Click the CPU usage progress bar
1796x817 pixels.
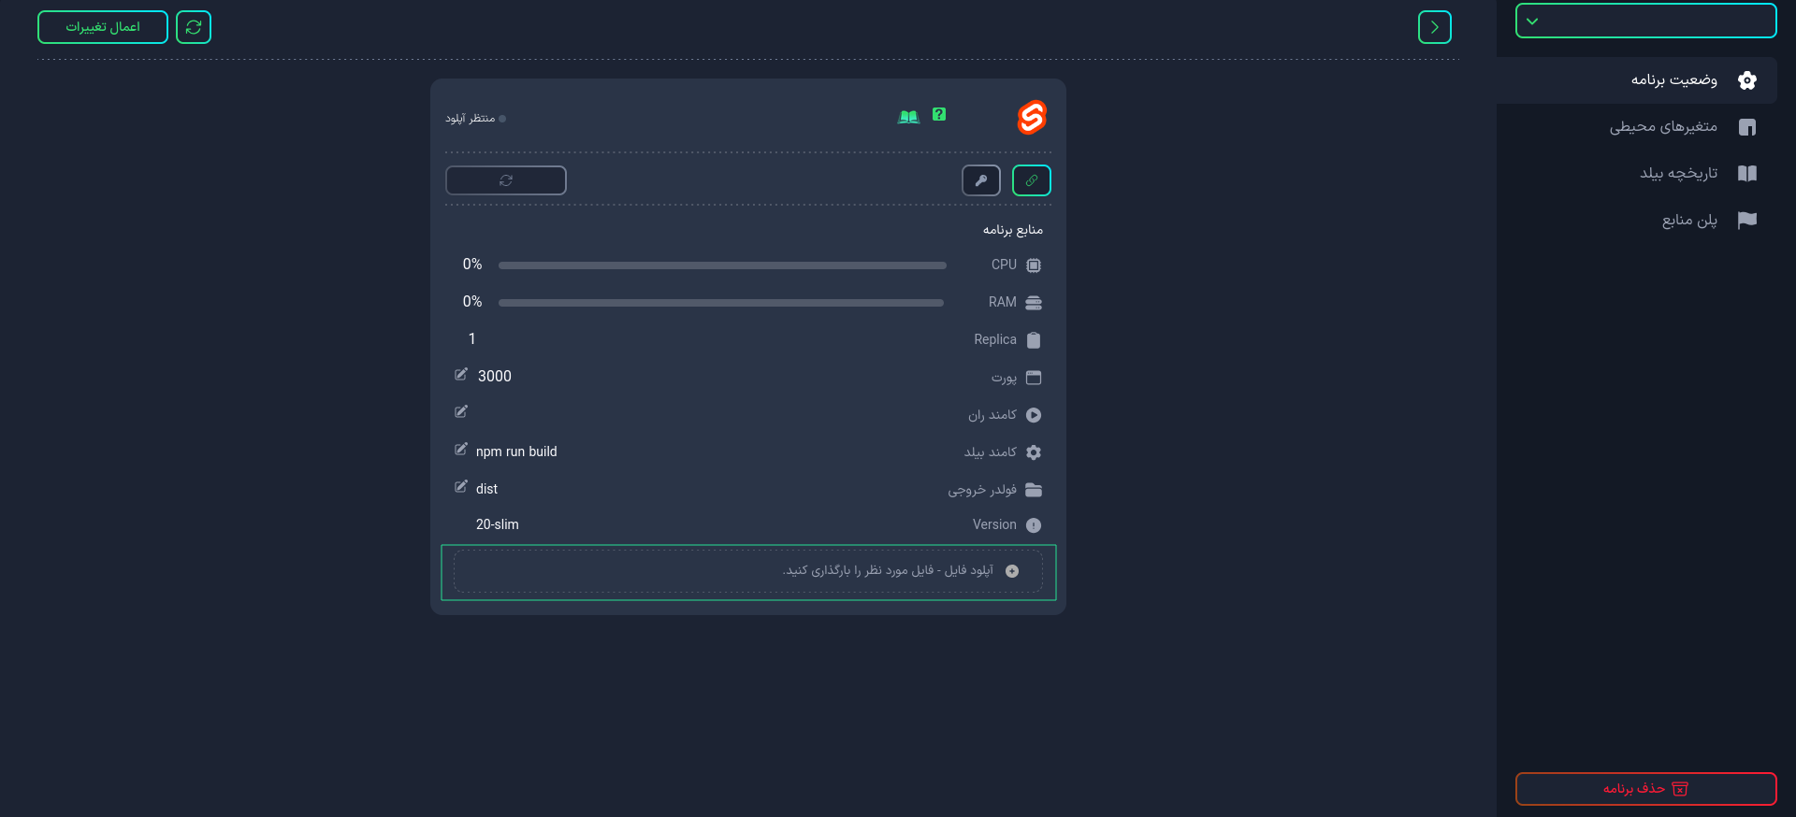[x=722, y=265]
